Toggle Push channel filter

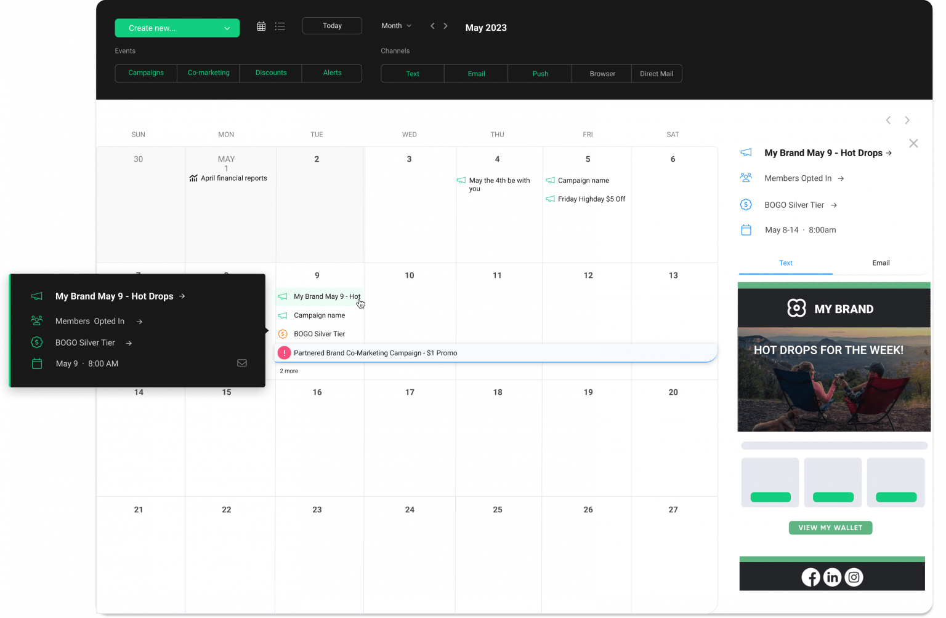(x=540, y=74)
